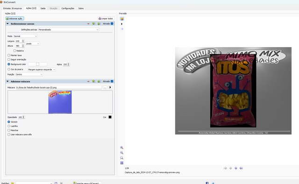The image size is (299, 184).
Task: Reset preview zoom to actual size
Action: click(121, 158)
